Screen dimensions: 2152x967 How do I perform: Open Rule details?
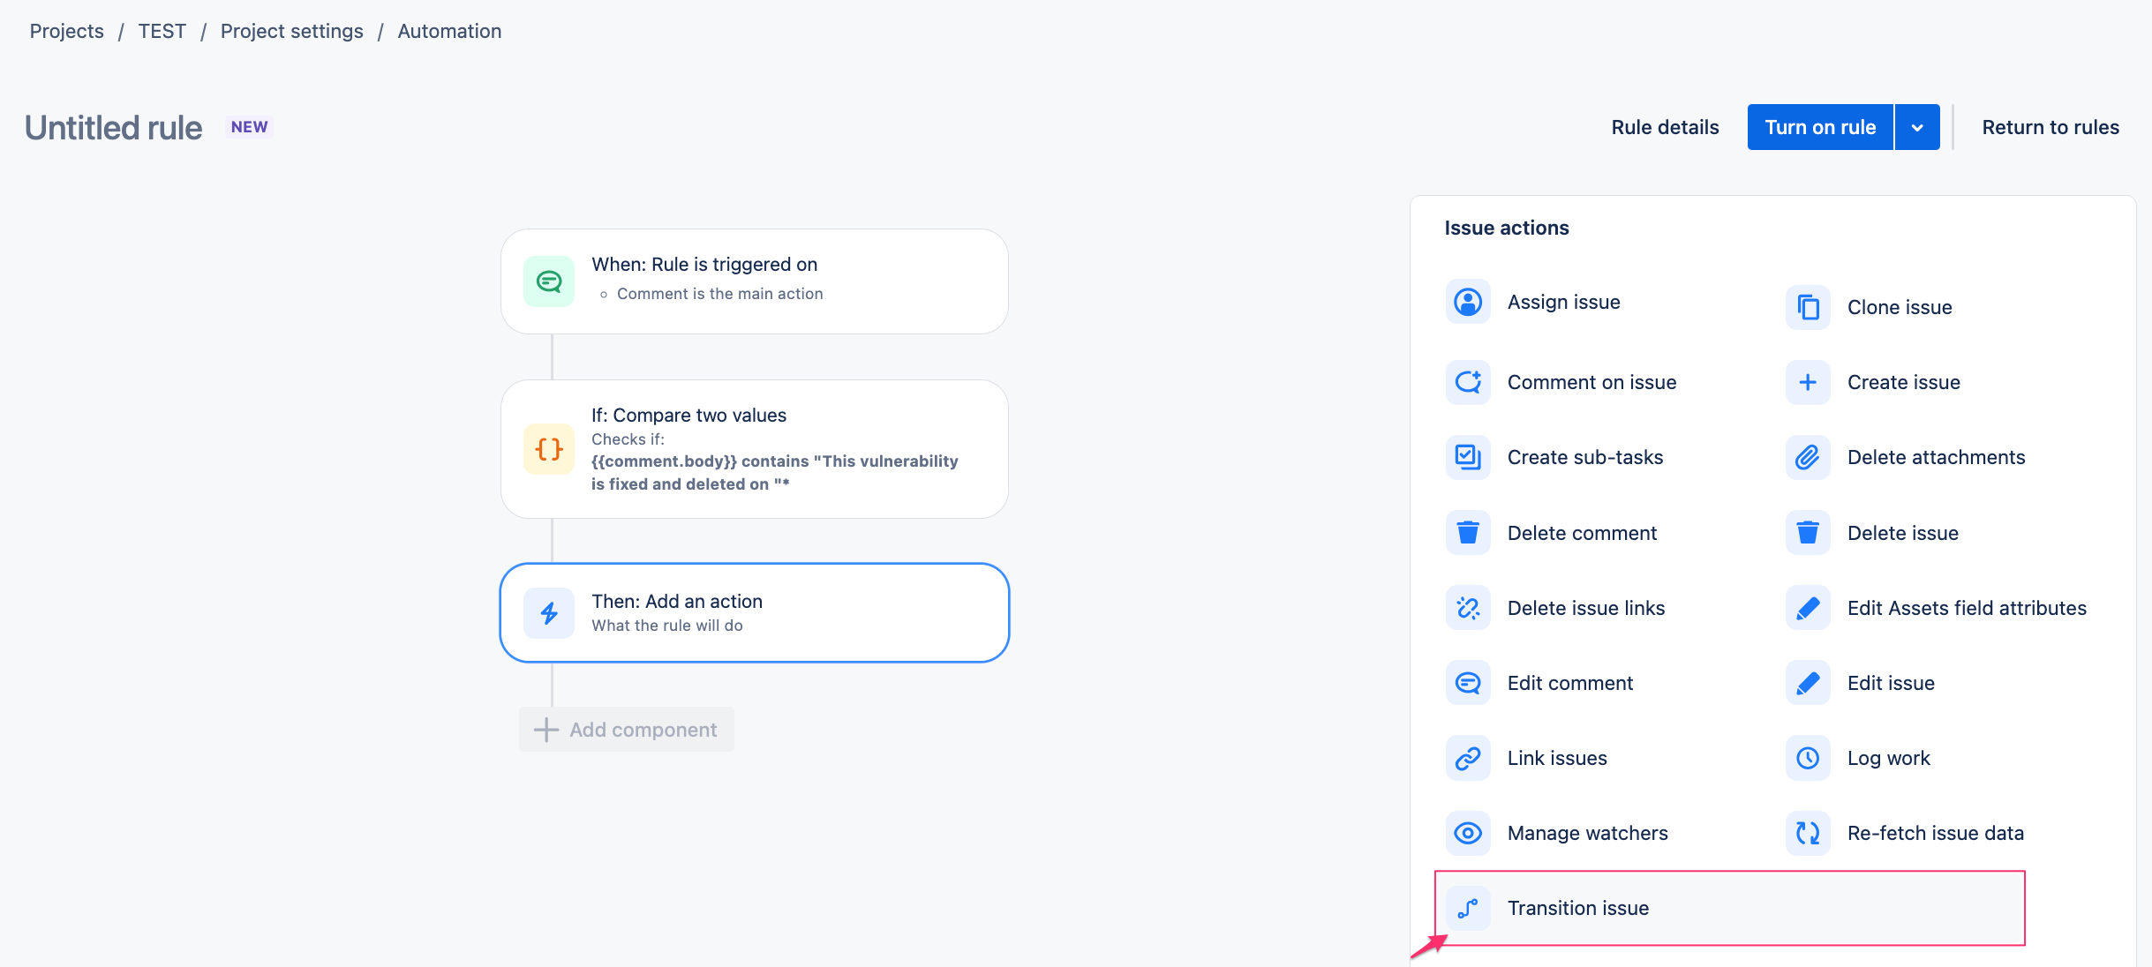click(1665, 126)
